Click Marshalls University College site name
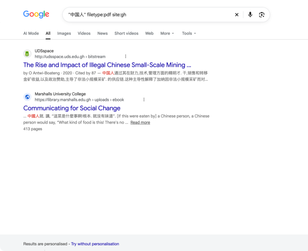 pyautogui.click(x=60, y=94)
